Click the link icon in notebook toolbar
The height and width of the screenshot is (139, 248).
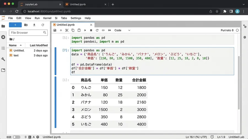[x=103, y=30]
